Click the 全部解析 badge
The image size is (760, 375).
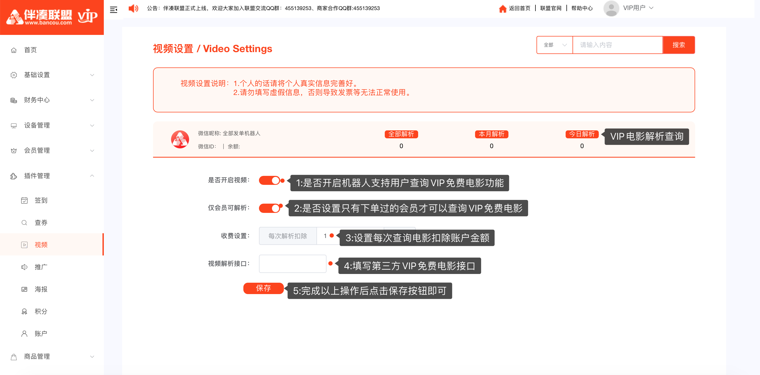[401, 134]
